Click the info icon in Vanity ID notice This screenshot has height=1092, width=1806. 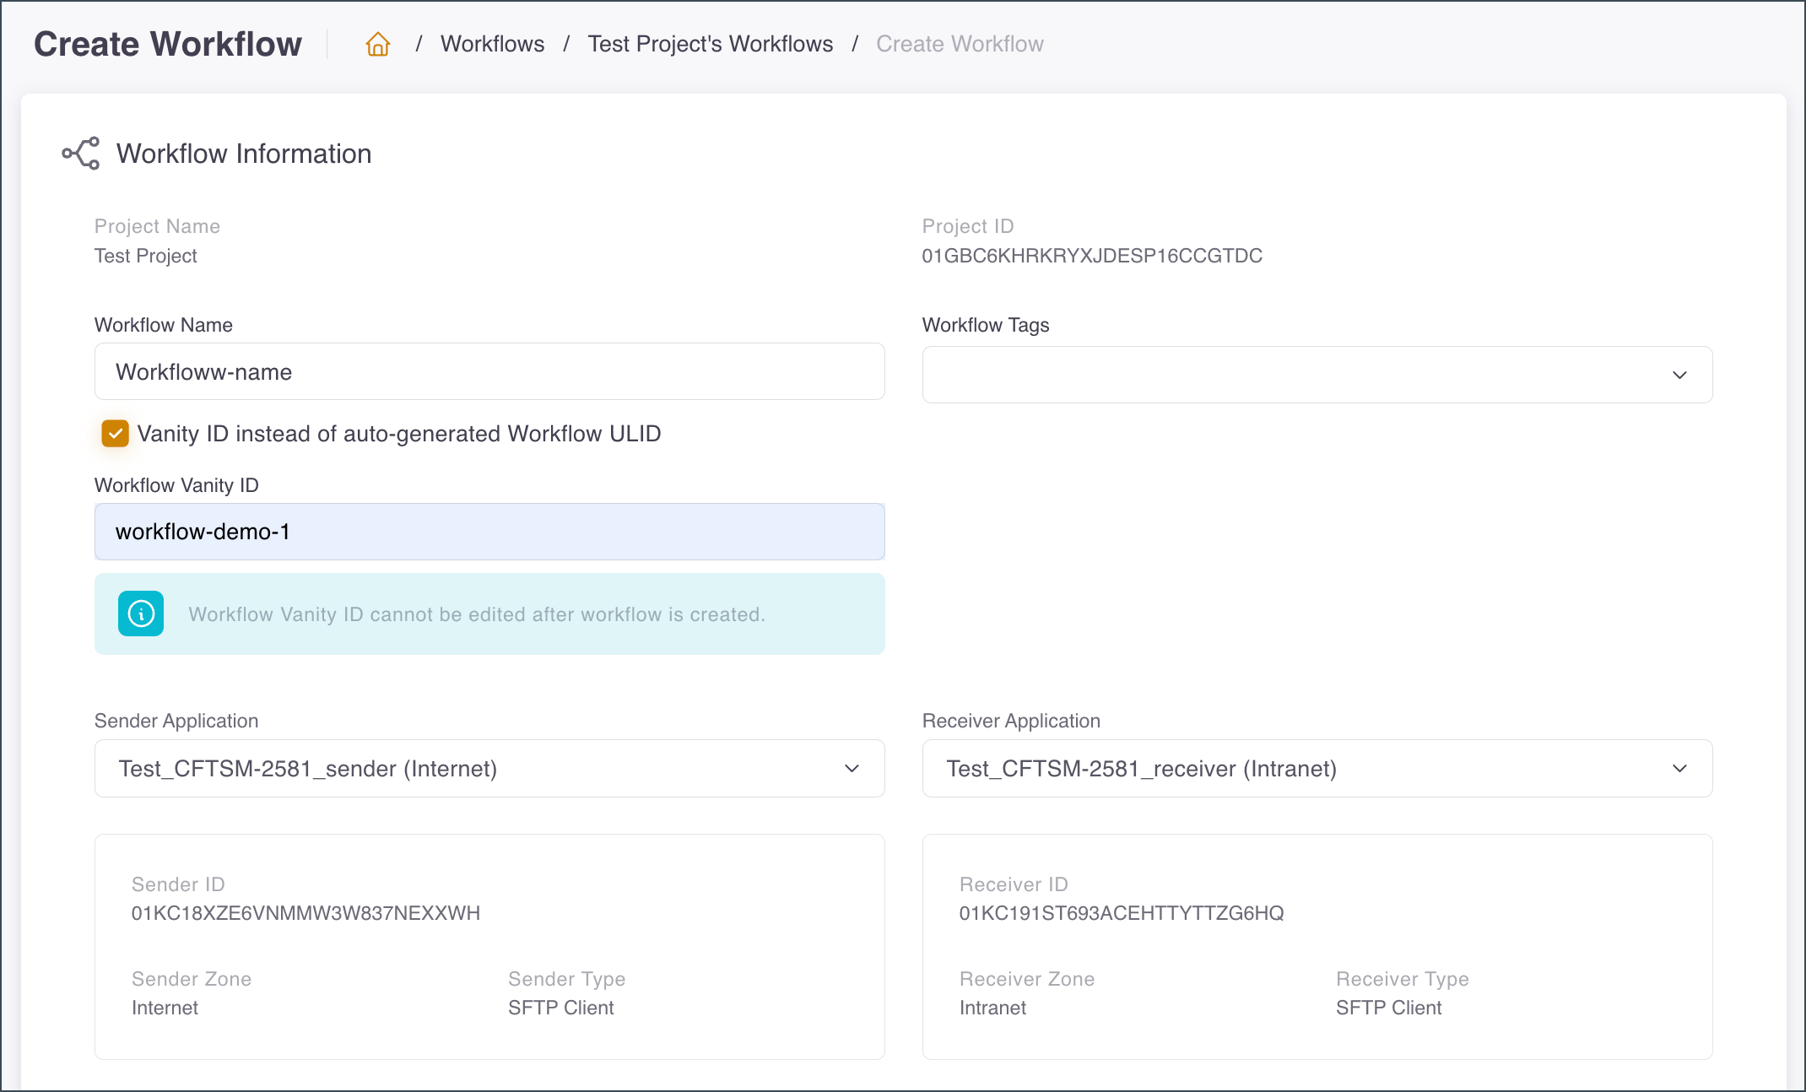pyautogui.click(x=141, y=614)
